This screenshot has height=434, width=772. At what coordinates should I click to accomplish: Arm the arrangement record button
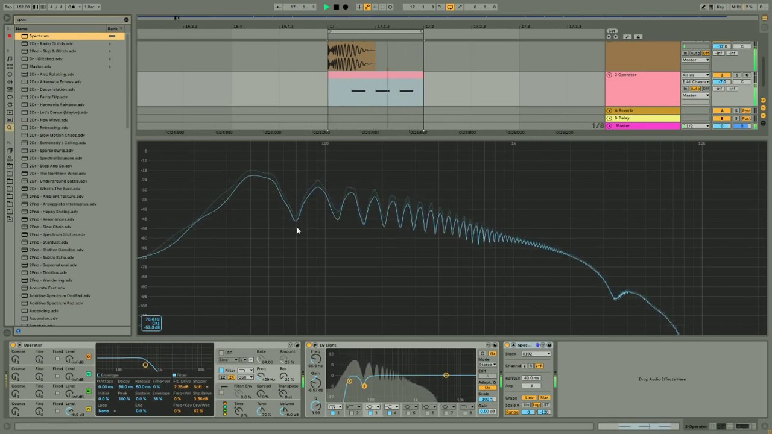click(345, 7)
